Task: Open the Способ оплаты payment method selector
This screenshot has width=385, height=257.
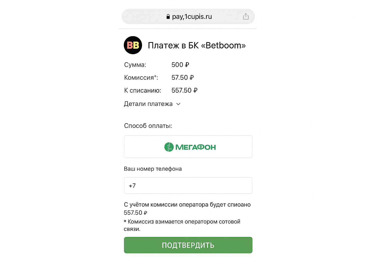Action: point(188,147)
